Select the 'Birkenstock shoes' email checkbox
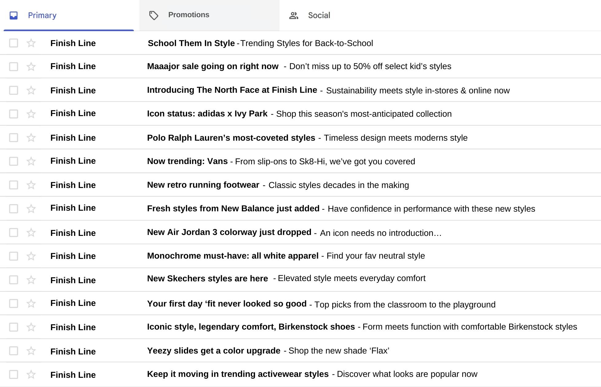The width and height of the screenshot is (601, 387). [14, 327]
